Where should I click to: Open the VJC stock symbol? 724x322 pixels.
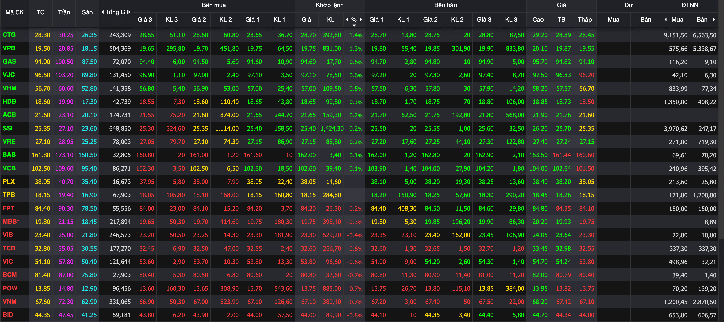(9, 75)
